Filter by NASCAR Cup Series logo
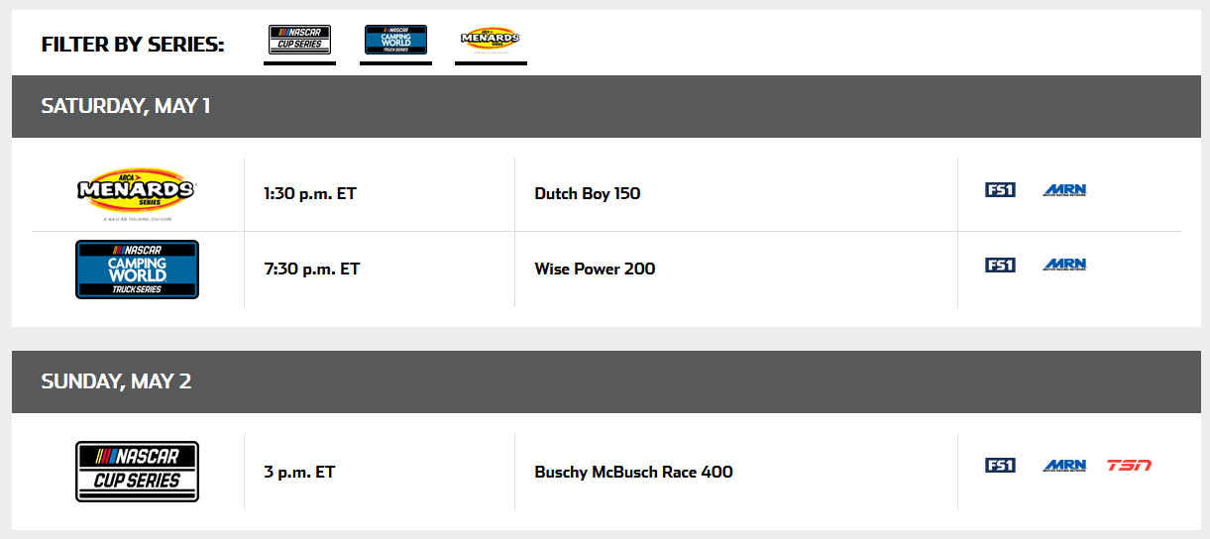Viewport: 1210px width, 539px height. 299,41
